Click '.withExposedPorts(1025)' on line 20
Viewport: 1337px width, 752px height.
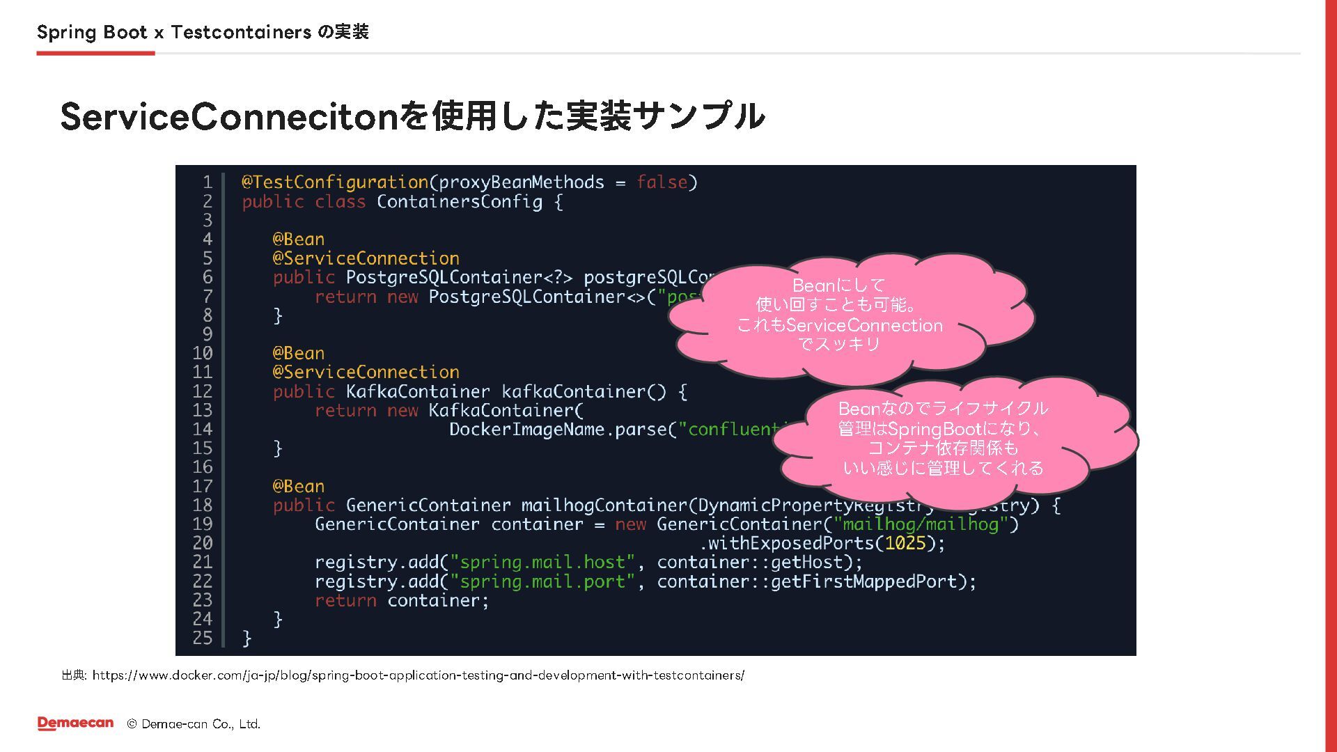(x=817, y=544)
